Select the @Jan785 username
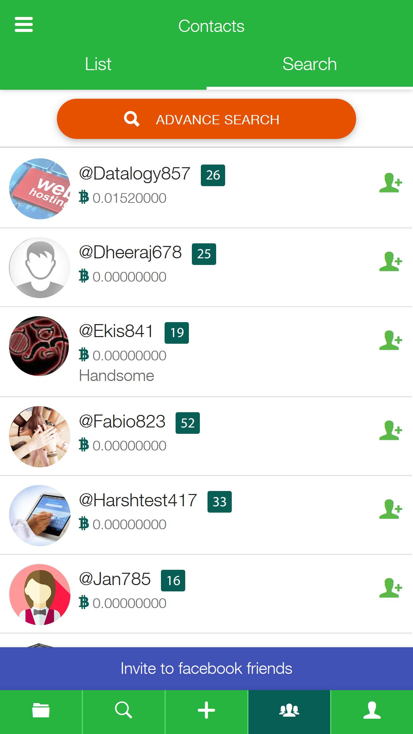Viewport: 413px width, 734px height. point(115,579)
